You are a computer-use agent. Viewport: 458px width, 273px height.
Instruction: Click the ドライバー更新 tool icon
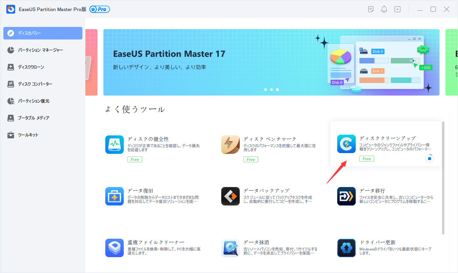point(346,248)
